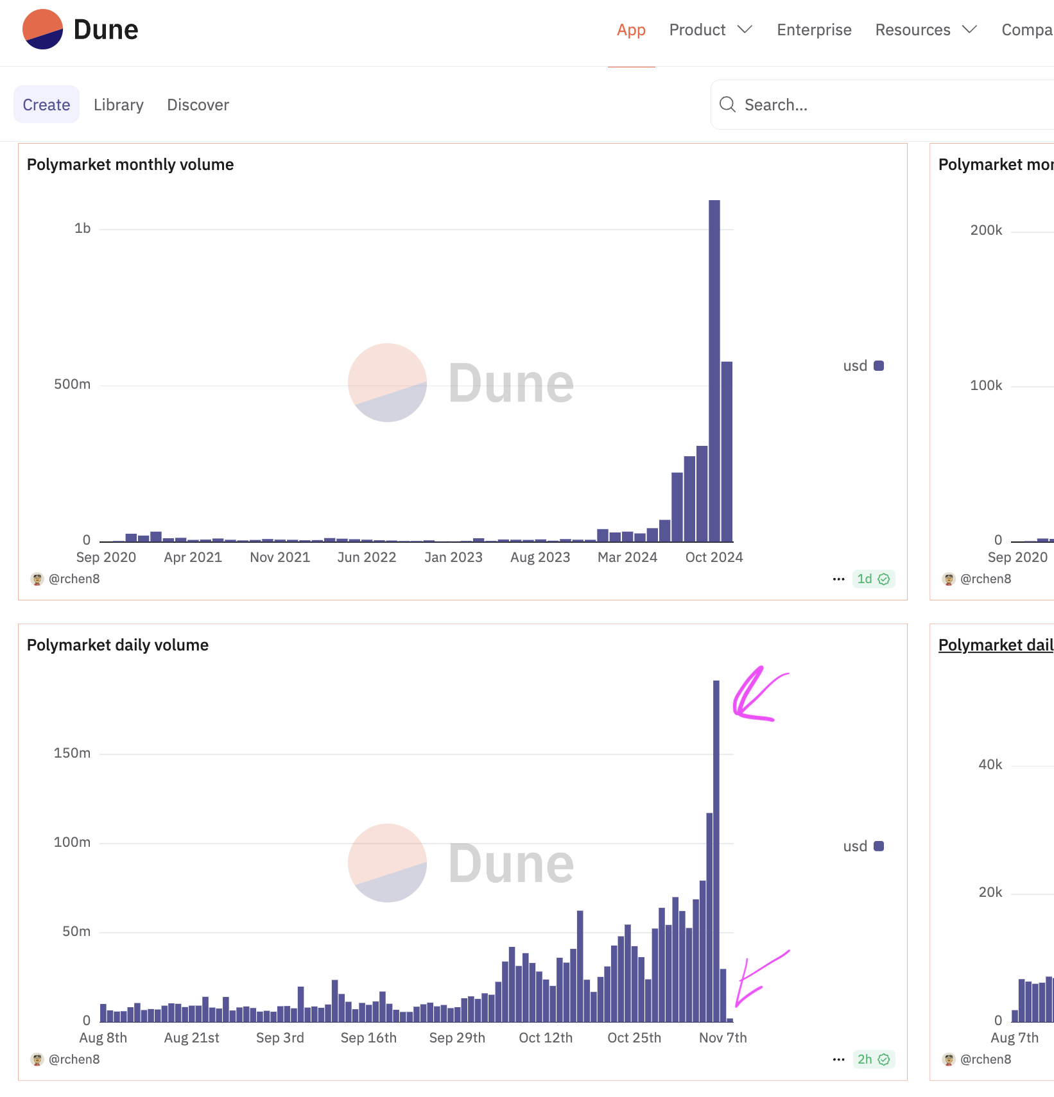
Task: Click the 500m y-axis label
Action: (x=72, y=384)
